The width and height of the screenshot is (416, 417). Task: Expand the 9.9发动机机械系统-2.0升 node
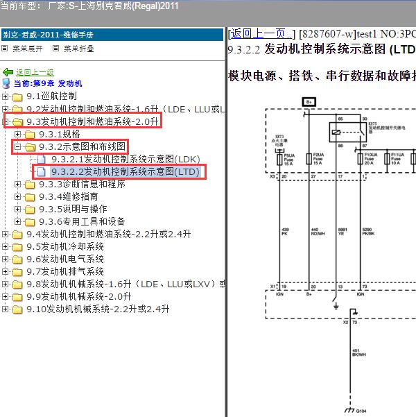pos(5,296)
